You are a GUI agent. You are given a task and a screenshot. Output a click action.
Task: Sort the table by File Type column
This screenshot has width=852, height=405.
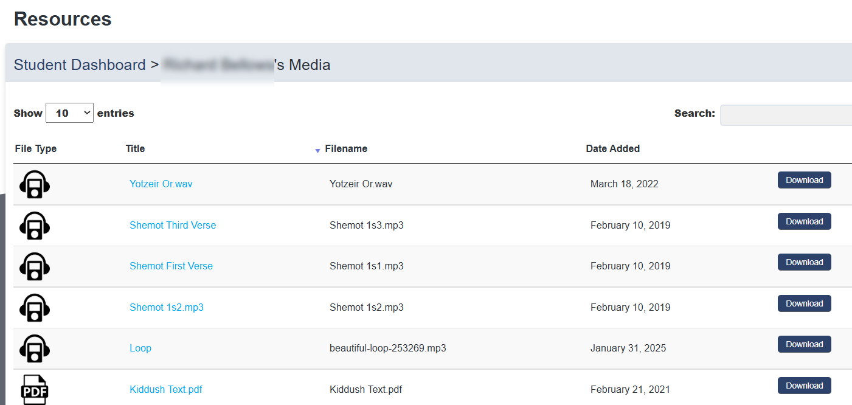click(x=35, y=148)
